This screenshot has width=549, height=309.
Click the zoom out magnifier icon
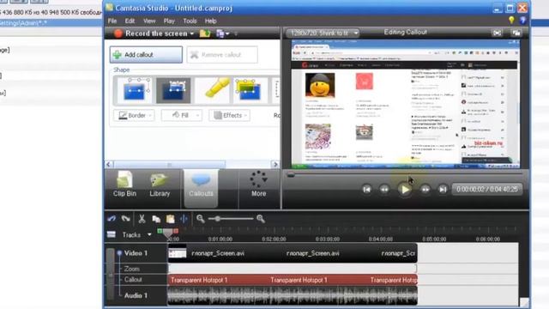click(200, 219)
